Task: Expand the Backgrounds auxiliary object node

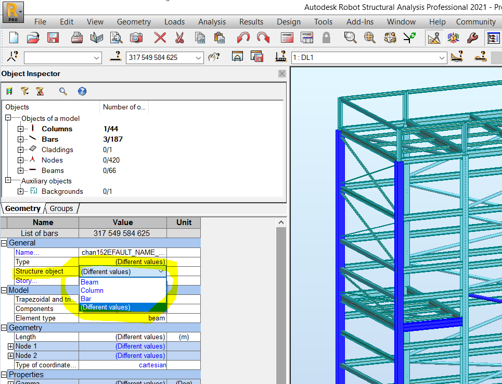Action: click(x=20, y=191)
